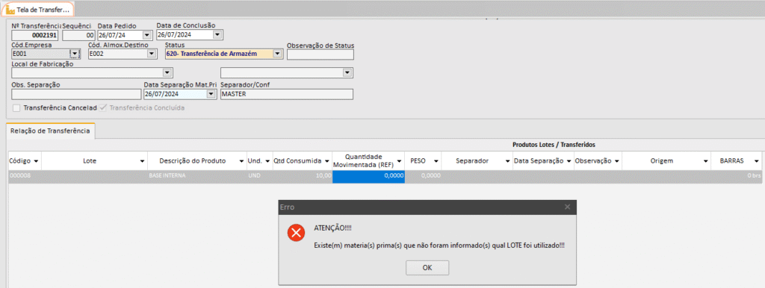The width and height of the screenshot is (765, 288).
Task: Click the 000008 code cell
Action: tap(25, 177)
